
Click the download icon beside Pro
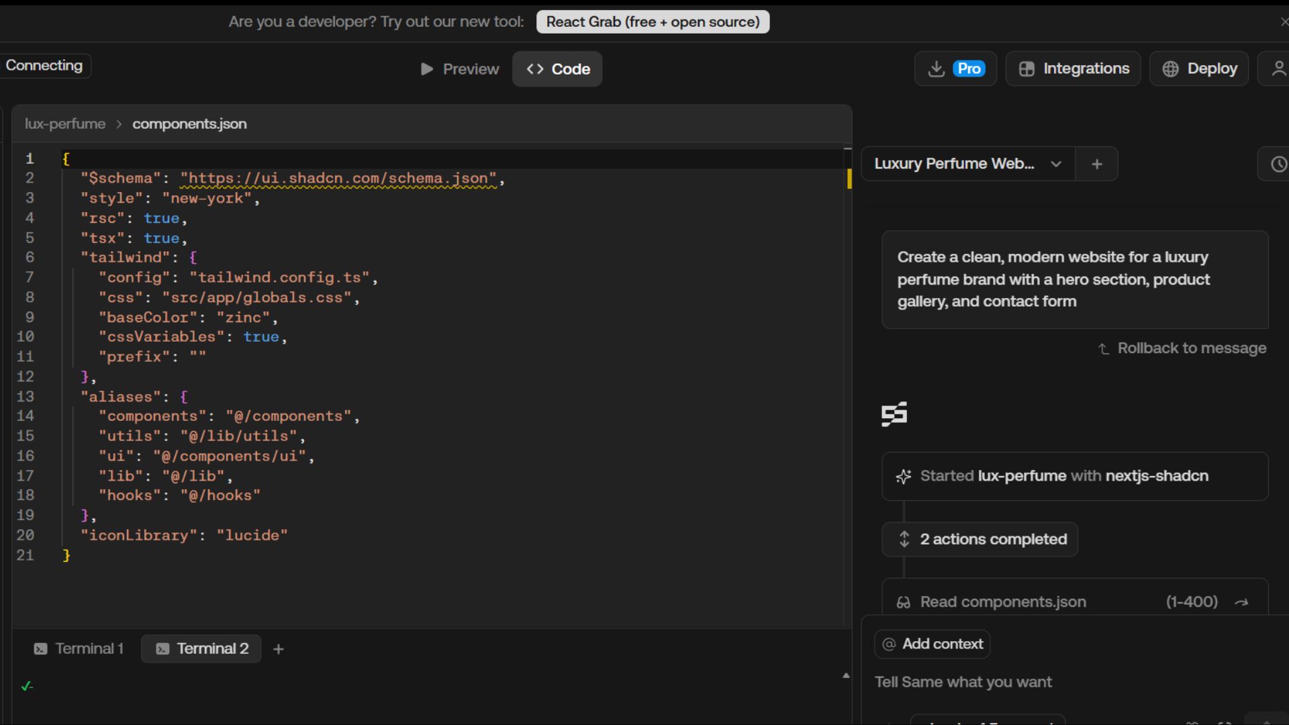936,68
